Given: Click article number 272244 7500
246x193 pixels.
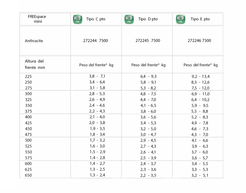Looking at the screenshot, I should tap(96, 41).
